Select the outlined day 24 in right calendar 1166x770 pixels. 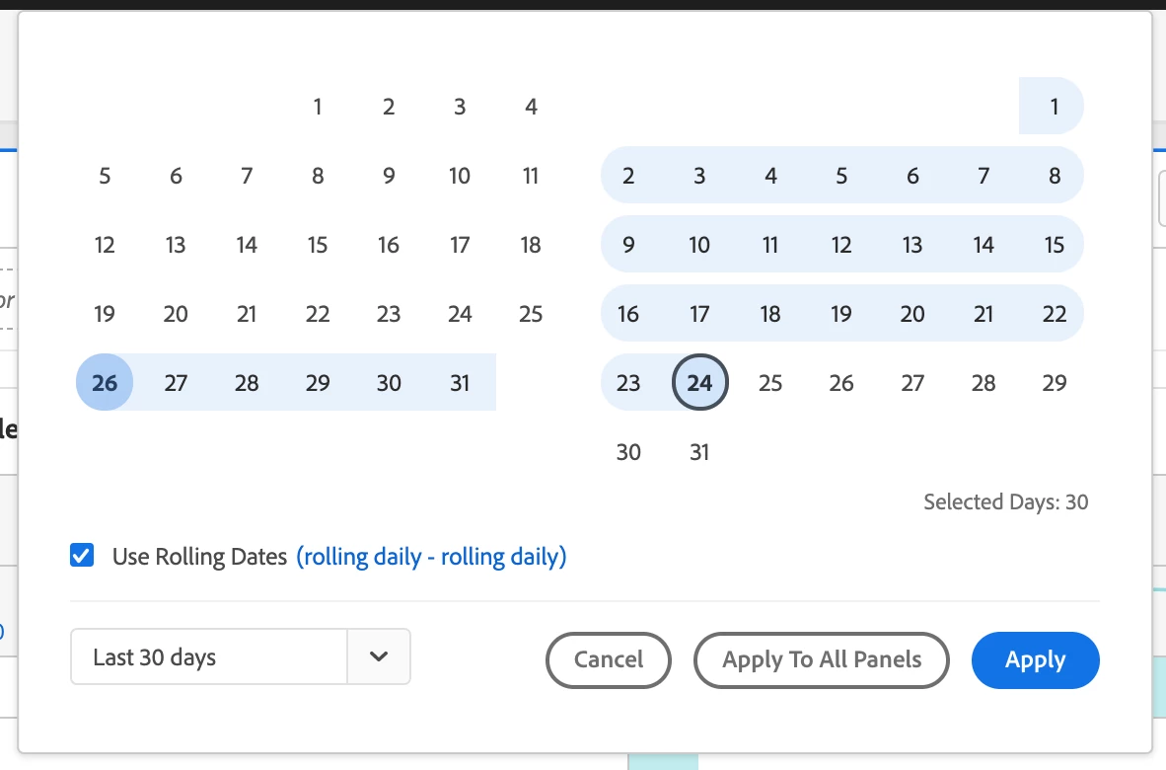click(x=699, y=382)
